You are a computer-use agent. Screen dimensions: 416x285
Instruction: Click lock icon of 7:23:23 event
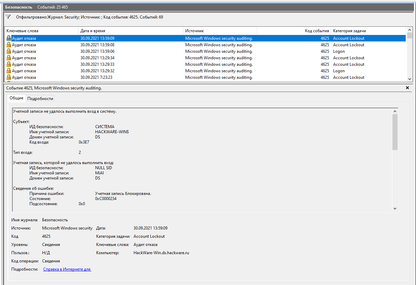pos(9,77)
